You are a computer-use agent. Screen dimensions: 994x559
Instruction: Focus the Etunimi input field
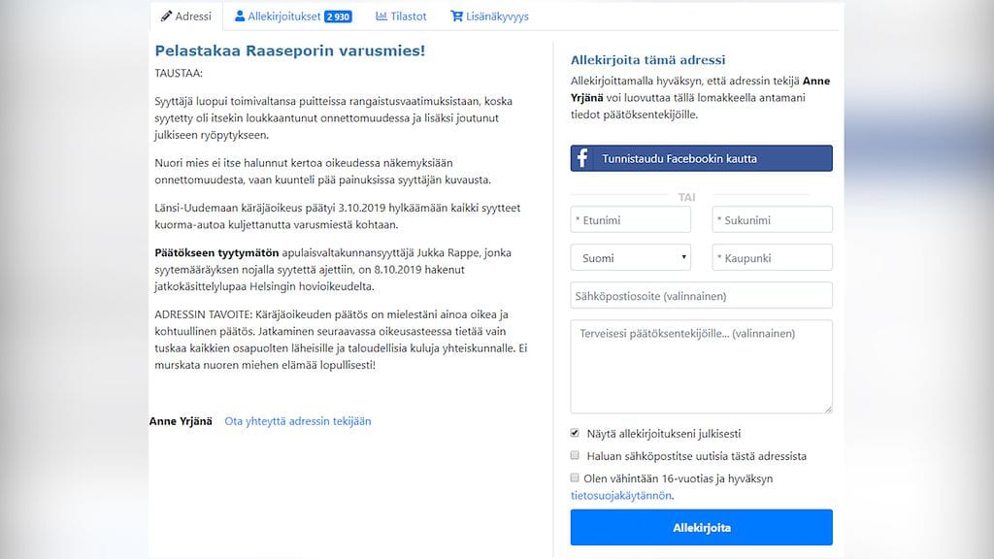click(x=630, y=220)
